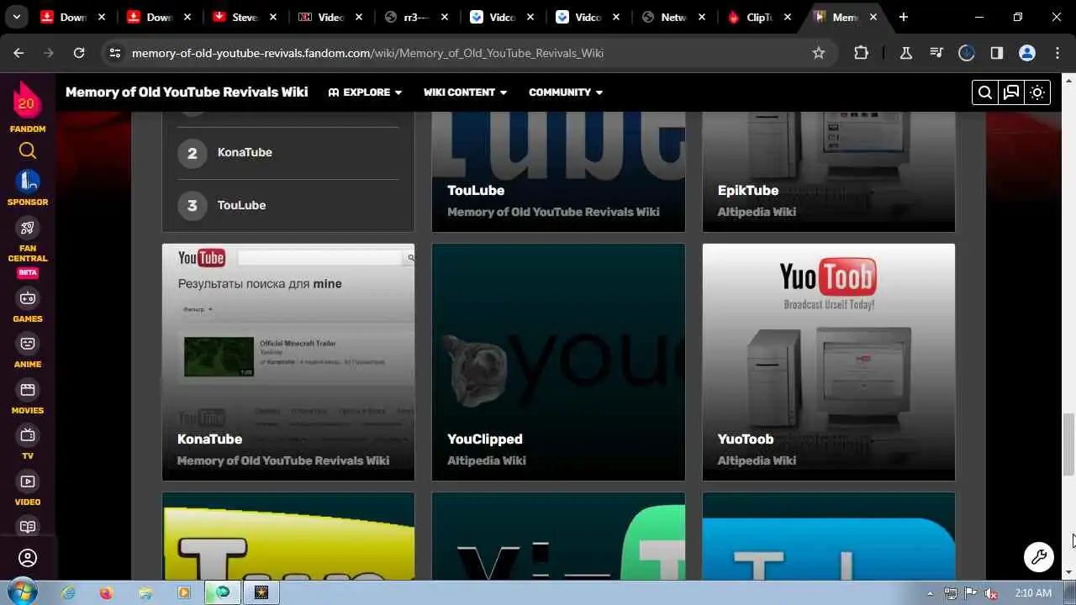Open a new browser tab

[904, 17]
